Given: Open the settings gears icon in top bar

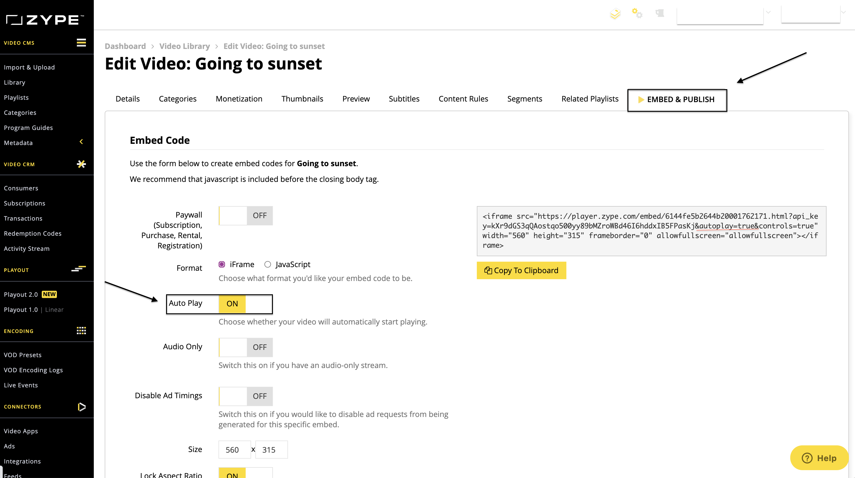Looking at the screenshot, I should 637,13.
